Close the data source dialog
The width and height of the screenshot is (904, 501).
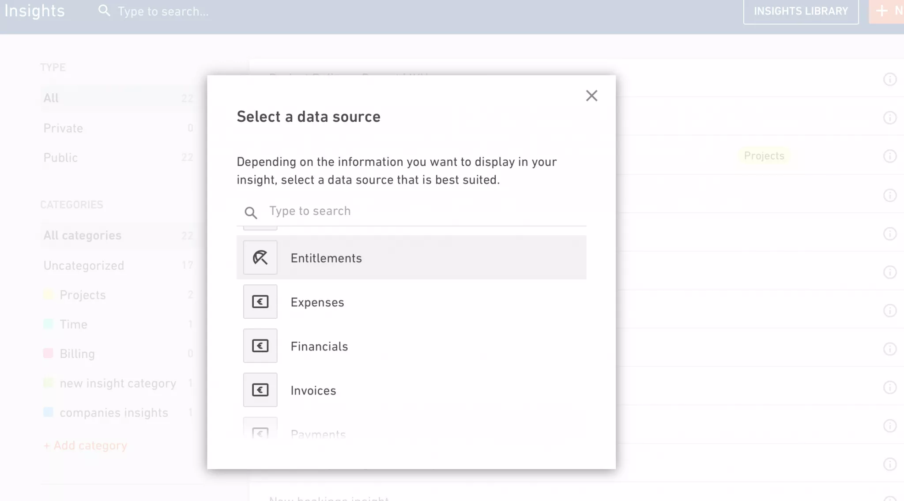tap(591, 96)
